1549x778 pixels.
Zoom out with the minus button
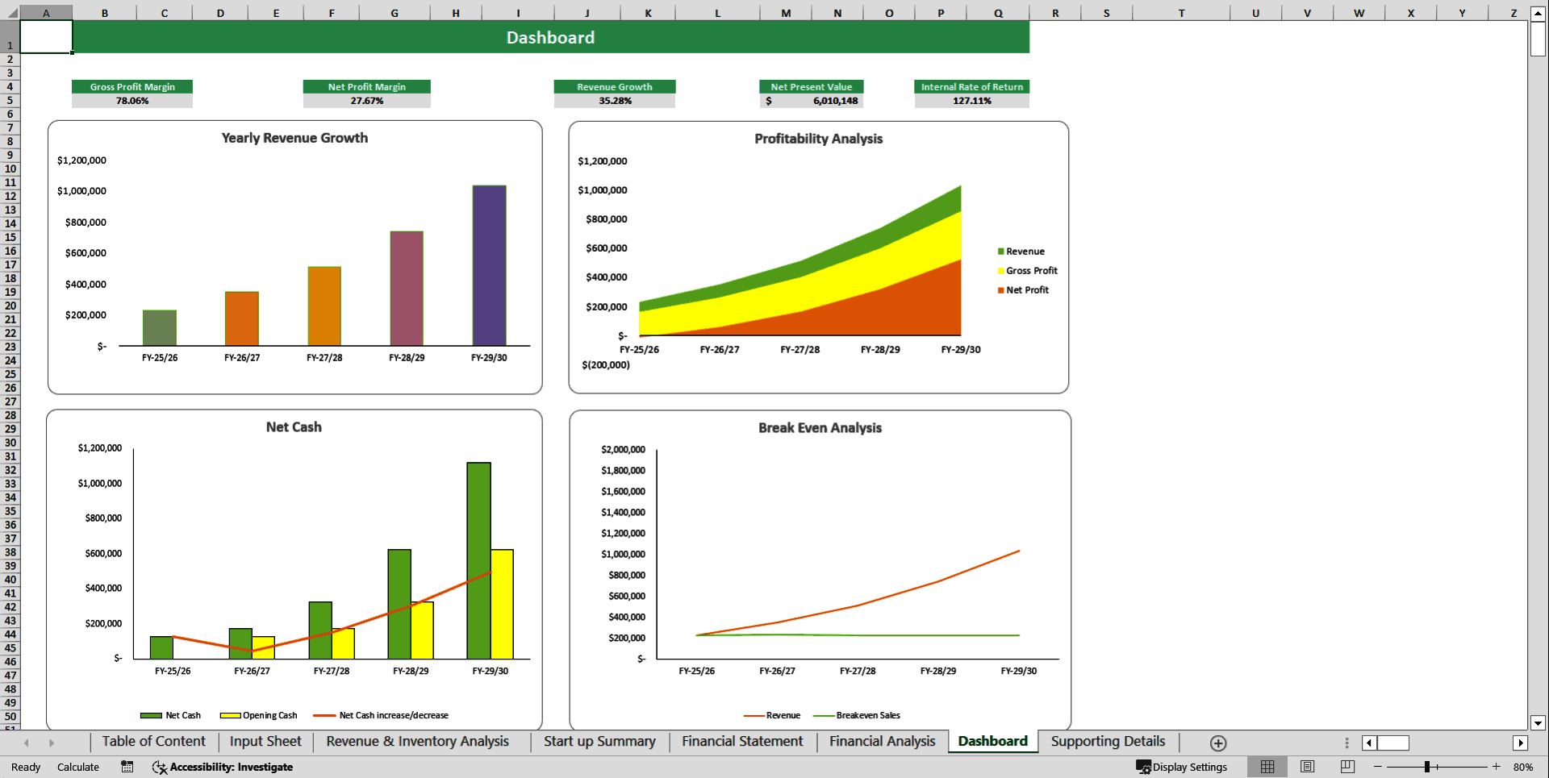pos(1376,767)
